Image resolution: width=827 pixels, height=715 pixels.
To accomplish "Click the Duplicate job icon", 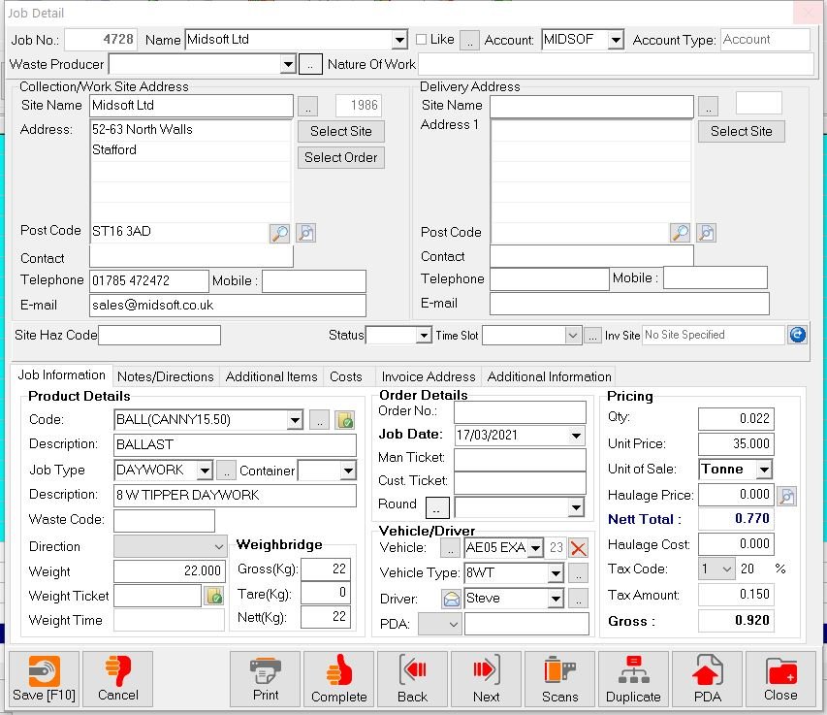I will [x=633, y=678].
